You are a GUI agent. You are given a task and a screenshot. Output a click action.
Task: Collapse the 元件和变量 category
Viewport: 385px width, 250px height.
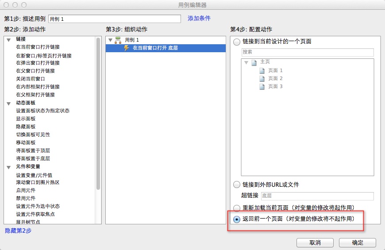[8, 167]
